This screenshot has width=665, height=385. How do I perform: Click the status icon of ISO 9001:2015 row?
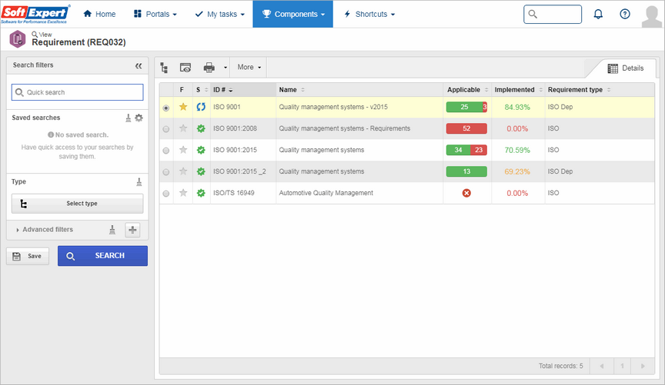[x=201, y=150]
